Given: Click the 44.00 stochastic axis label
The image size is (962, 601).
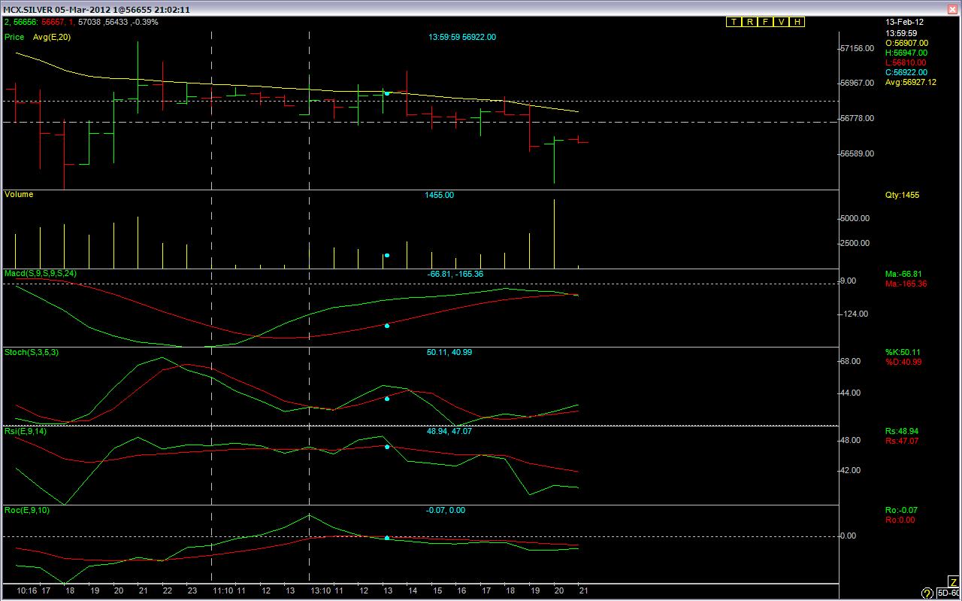Looking at the screenshot, I should (x=850, y=393).
